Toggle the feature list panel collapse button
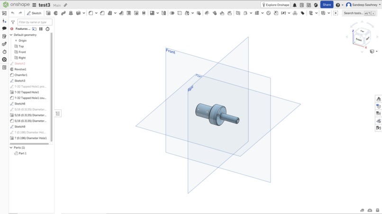 click(58, 114)
